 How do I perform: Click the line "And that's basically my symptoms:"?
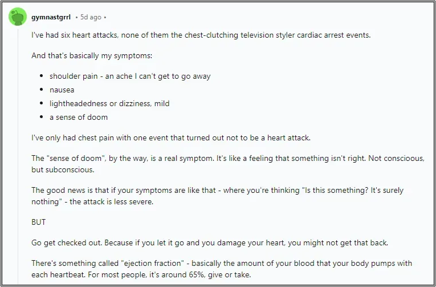click(x=92, y=56)
